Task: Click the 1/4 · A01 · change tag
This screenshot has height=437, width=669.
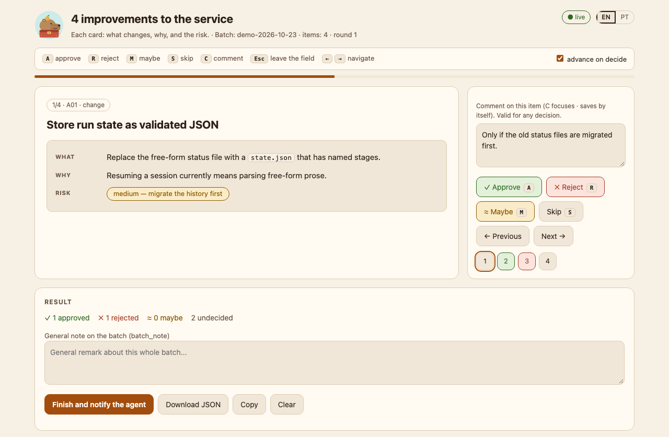Action: [x=78, y=105]
